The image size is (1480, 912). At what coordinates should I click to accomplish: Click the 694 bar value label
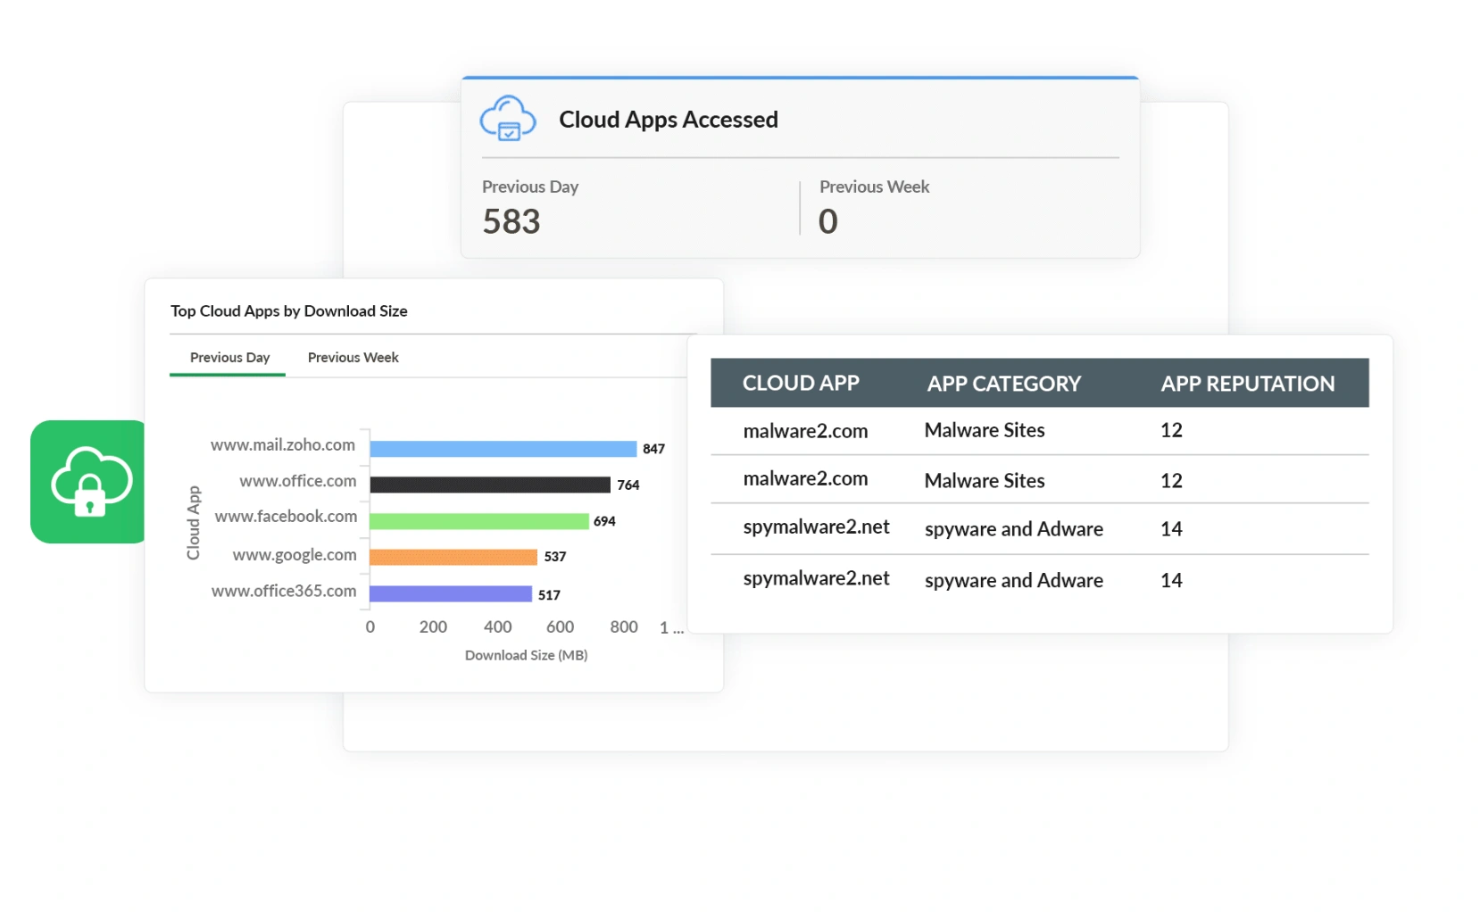click(x=604, y=521)
